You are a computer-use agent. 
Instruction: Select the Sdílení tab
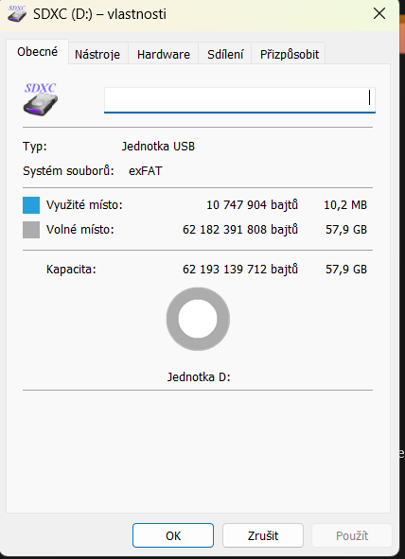point(225,54)
